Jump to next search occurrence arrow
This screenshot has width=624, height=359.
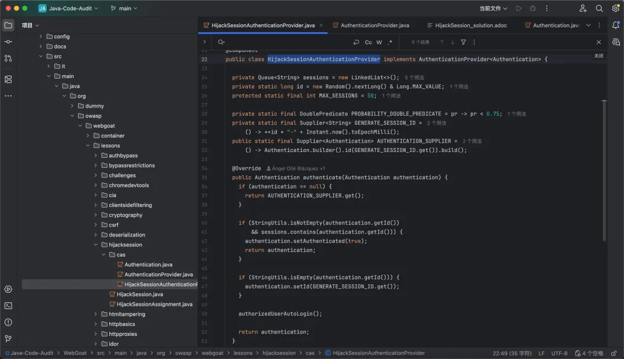tap(452, 42)
